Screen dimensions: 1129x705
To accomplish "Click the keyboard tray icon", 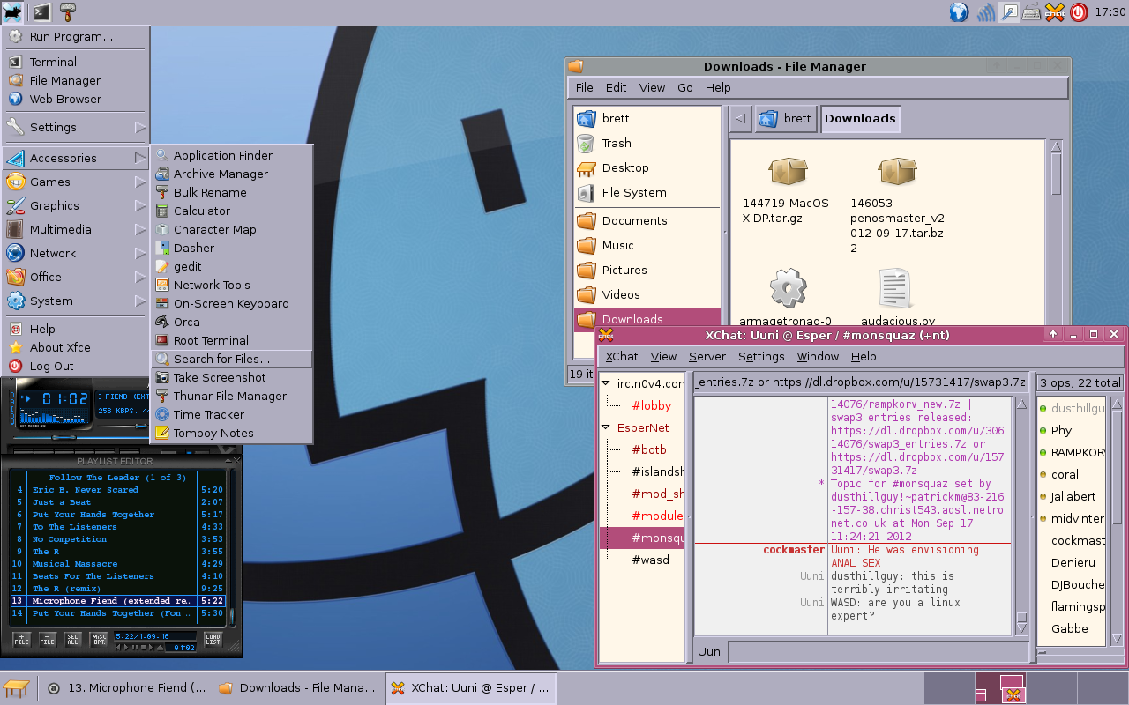I will pos(1029,12).
